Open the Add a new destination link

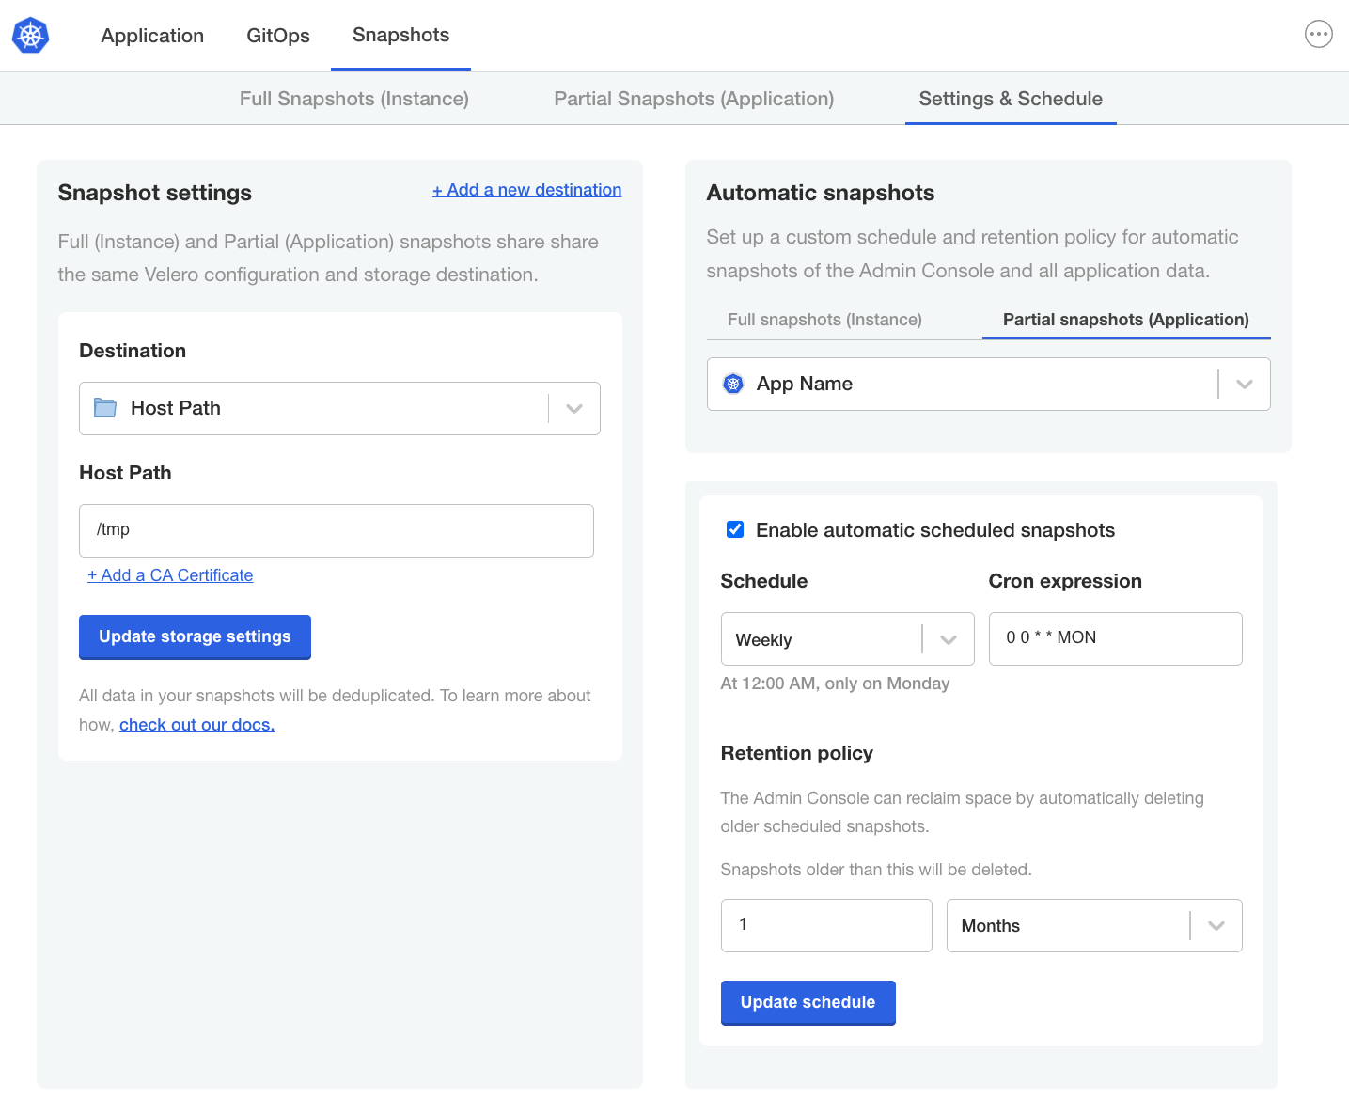(526, 189)
